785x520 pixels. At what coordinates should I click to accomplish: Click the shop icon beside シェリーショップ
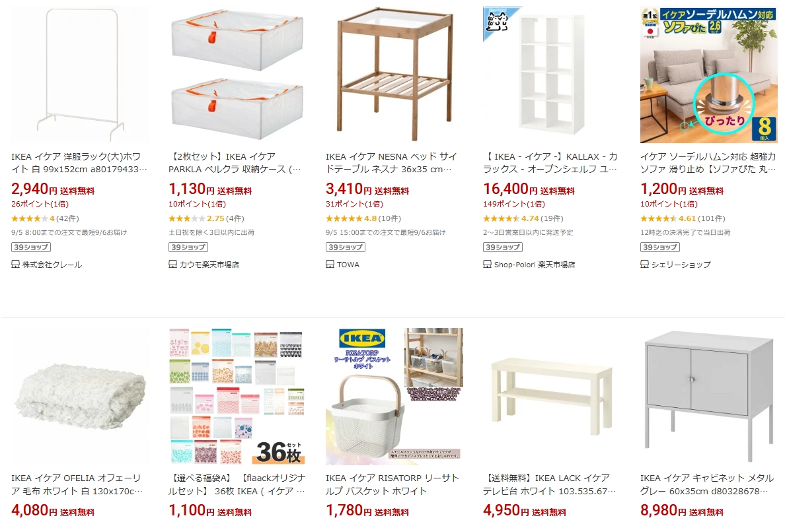(644, 264)
